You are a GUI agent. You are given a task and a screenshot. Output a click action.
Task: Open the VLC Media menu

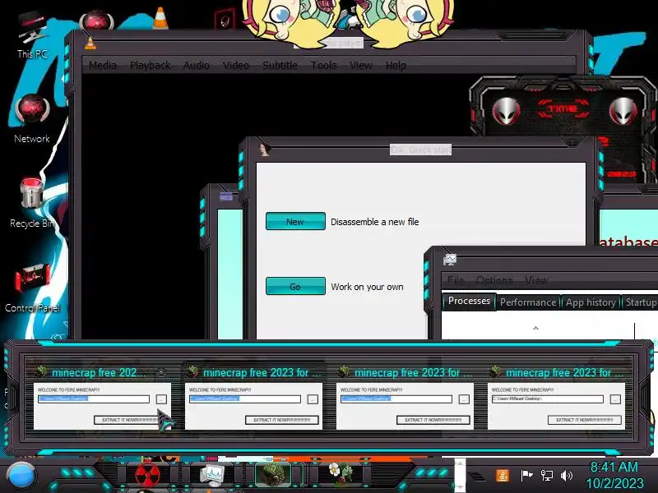pyautogui.click(x=103, y=66)
